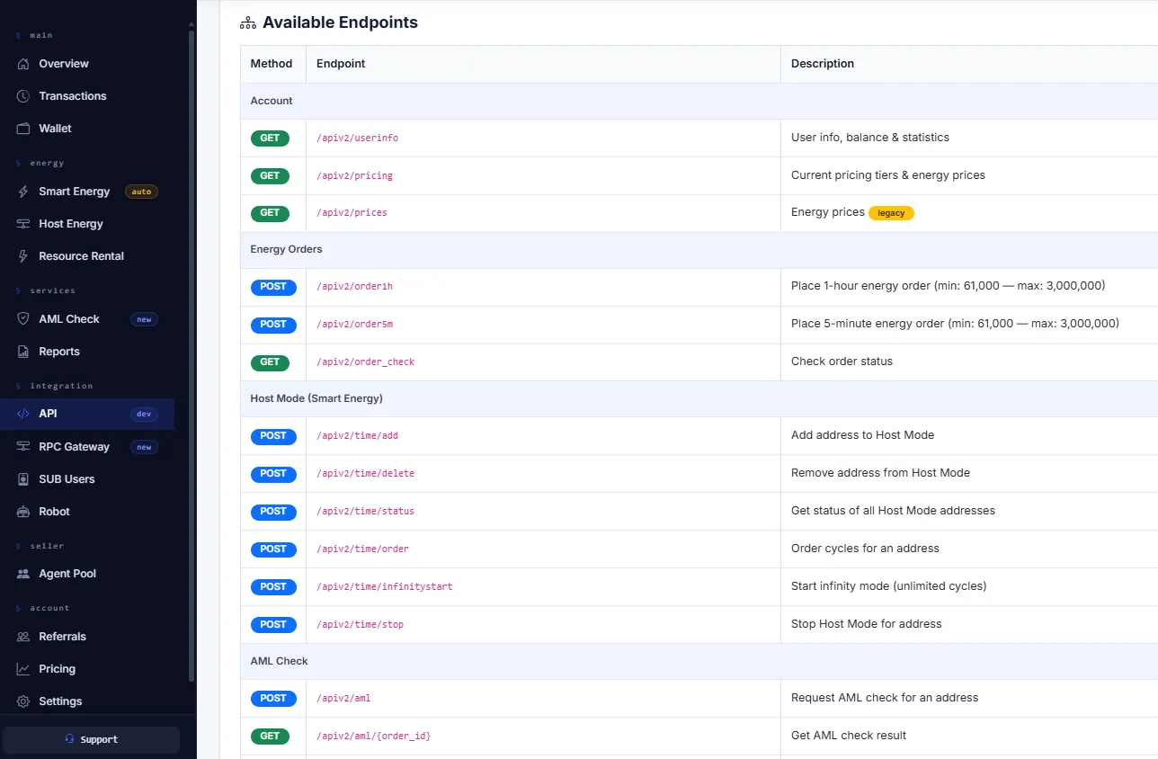
Task: Click the Wallet icon in sidebar
Action: click(x=23, y=129)
